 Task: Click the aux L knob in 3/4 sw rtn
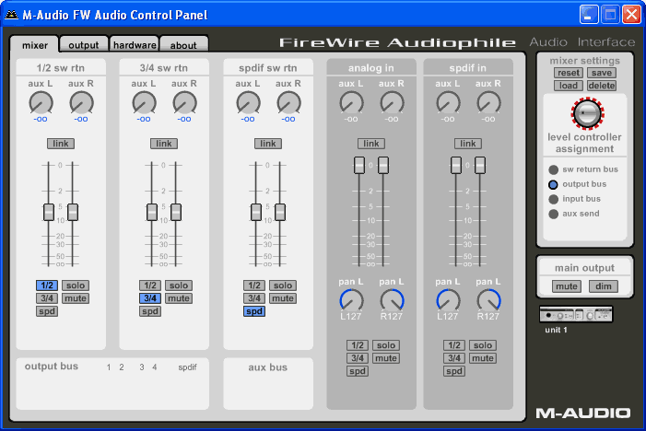click(144, 103)
